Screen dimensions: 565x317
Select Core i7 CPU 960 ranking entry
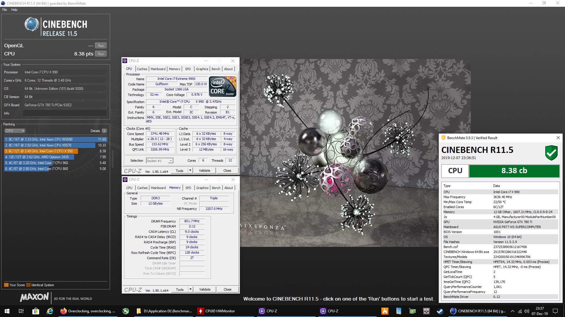pos(56,163)
